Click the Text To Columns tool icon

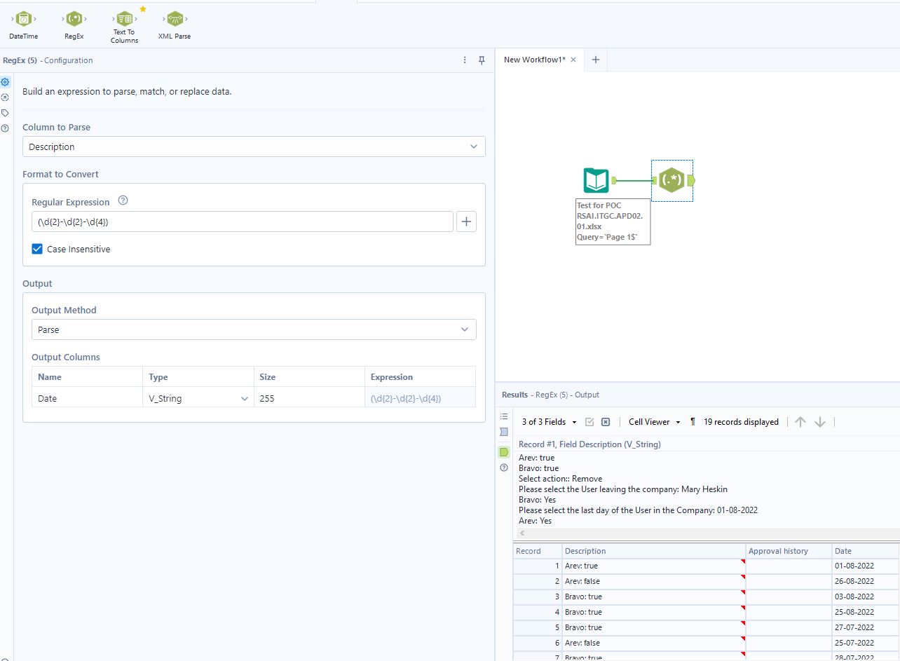click(124, 19)
